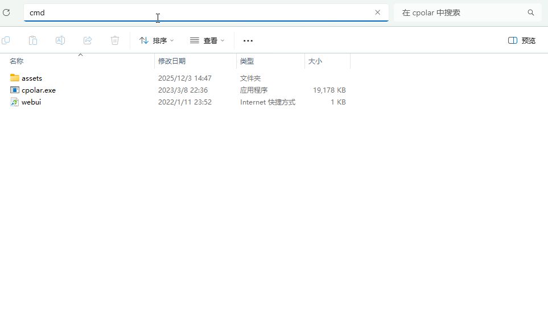Click date 2022/1/11 23:52
Viewport: 548px width, 321px height.
click(x=185, y=102)
